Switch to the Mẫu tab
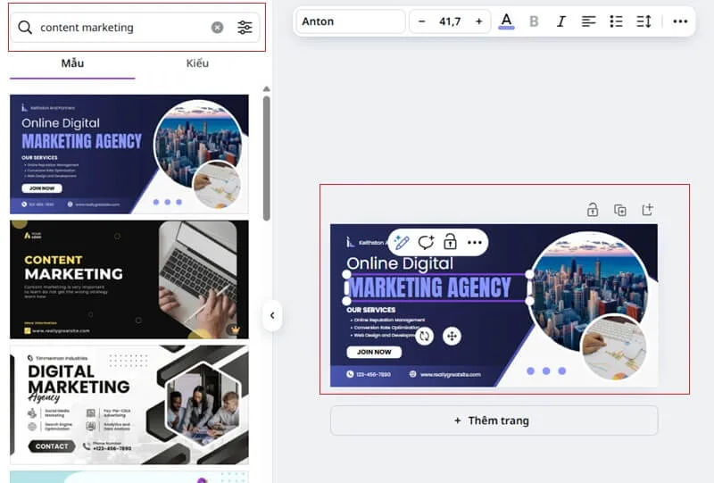This screenshot has height=483, width=714. tap(72, 63)
